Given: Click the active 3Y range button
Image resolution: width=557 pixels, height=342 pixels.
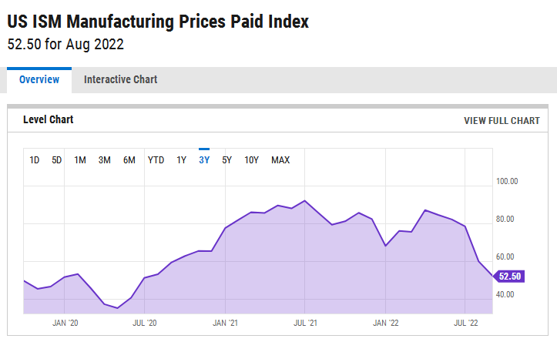Looking at the screenshot, I should click(x=204, y=160).
